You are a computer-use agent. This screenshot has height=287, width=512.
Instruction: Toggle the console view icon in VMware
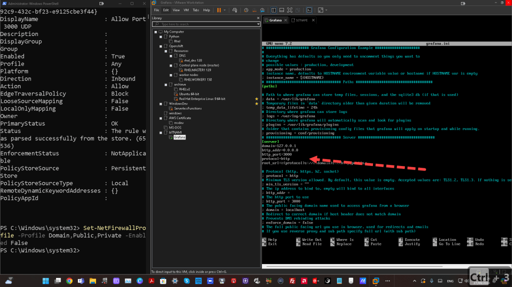(x=309, y=10)
